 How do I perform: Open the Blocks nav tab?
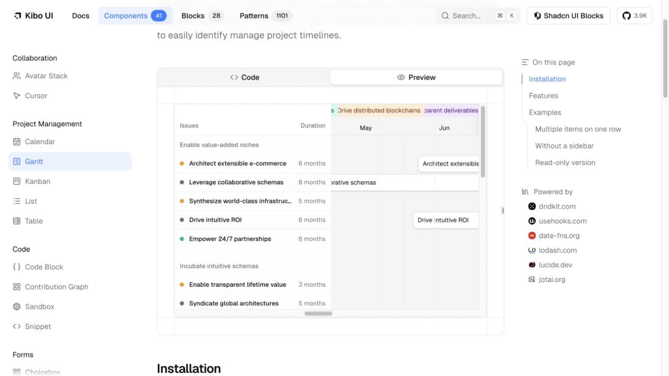(202, 16)
